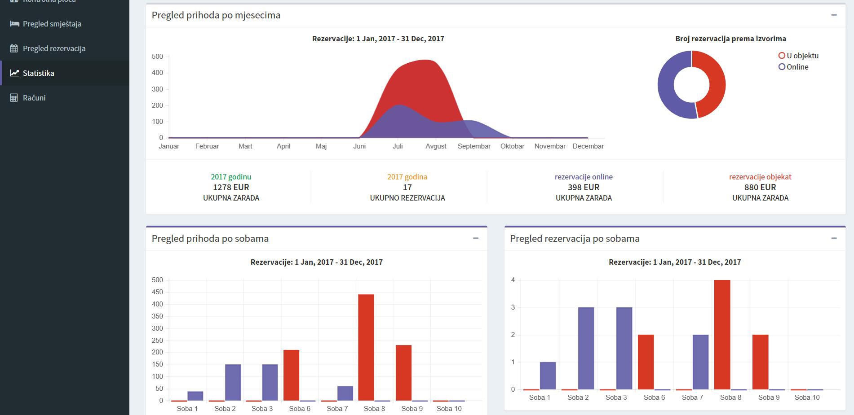Click the bed icon beside Pregled smještaja
This screenshot has height=415, width=854.
[14, 24]
